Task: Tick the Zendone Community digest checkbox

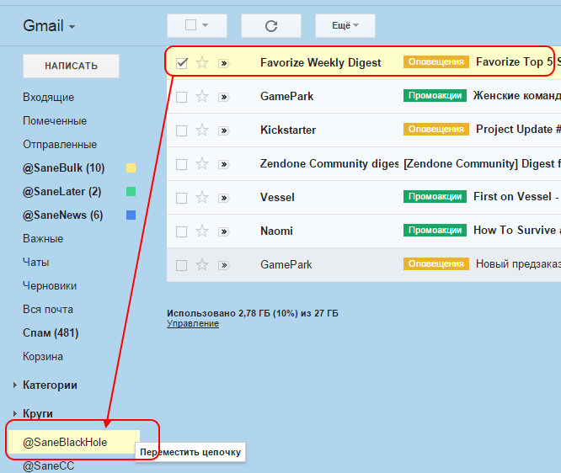Action: tap(181, 164)
